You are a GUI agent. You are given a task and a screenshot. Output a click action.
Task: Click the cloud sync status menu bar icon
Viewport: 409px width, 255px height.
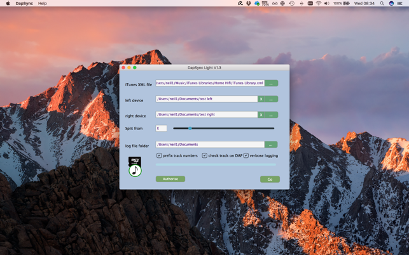click(x=257, y=3)
